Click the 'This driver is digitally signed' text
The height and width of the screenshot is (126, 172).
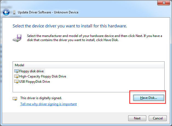point(41,98)
